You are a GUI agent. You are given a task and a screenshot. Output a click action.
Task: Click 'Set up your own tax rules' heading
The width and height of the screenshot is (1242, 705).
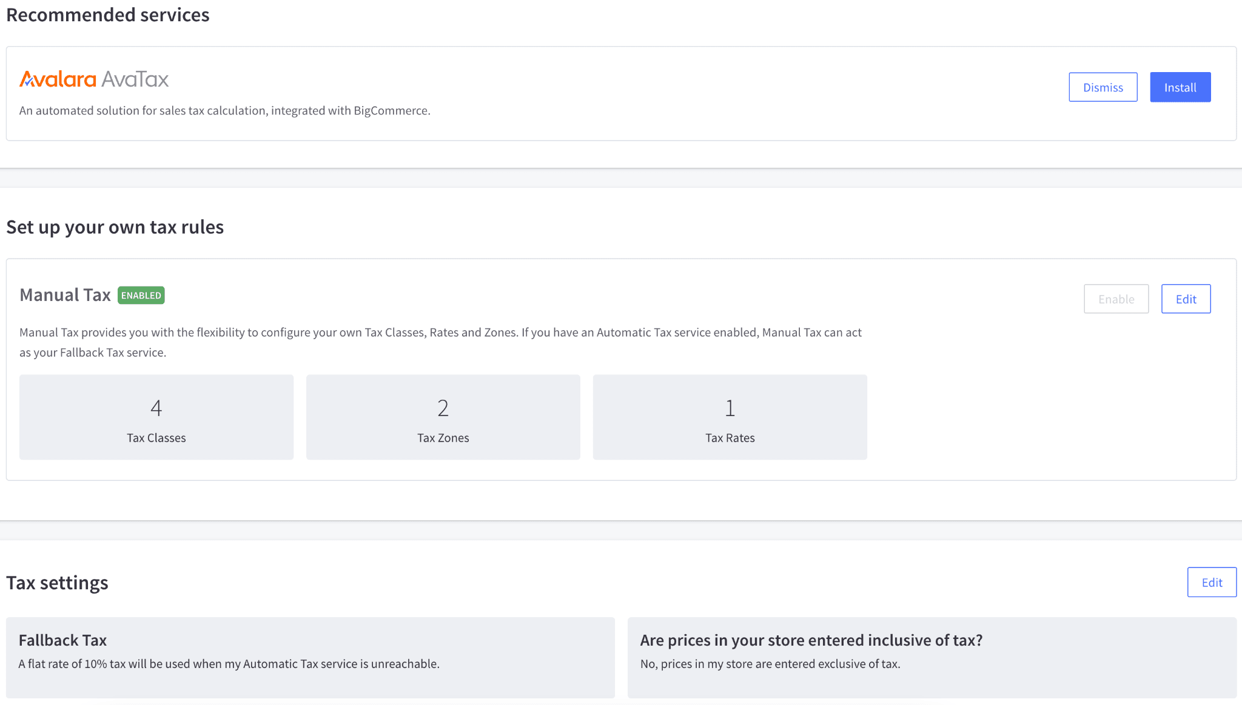[x=115, y=227]
